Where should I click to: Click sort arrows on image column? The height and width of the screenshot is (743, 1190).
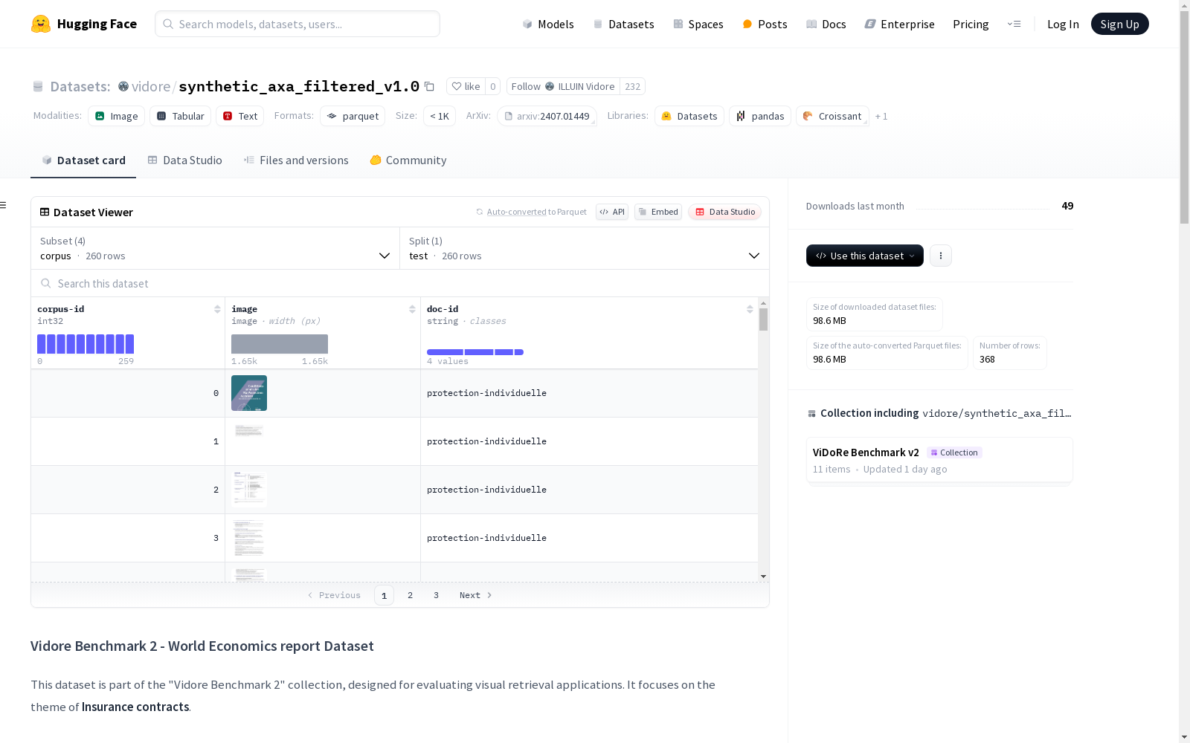[x=412, y=309]
